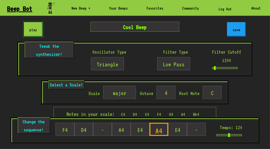Save the beep with the blue button
This screenshot has width=270, height=149.
pyautogui.click(x=236, y=29)
